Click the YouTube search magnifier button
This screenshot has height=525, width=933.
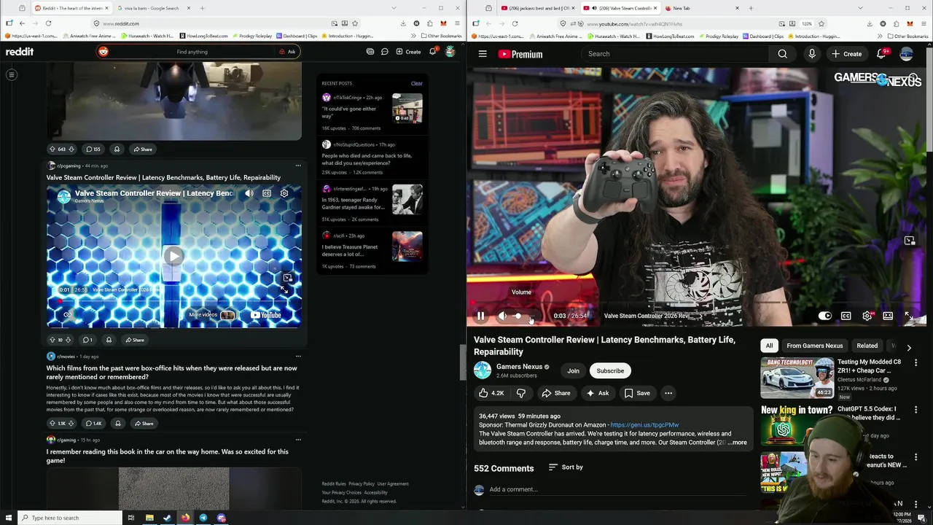pos(782,54)
